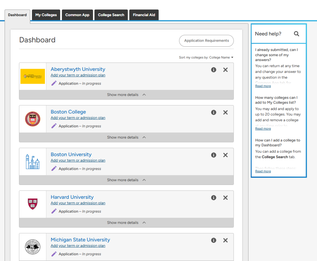Open the Aberystwyth University link
This screenshot has width=317, height=261.
pyautogui.click(x=78, y=69)
